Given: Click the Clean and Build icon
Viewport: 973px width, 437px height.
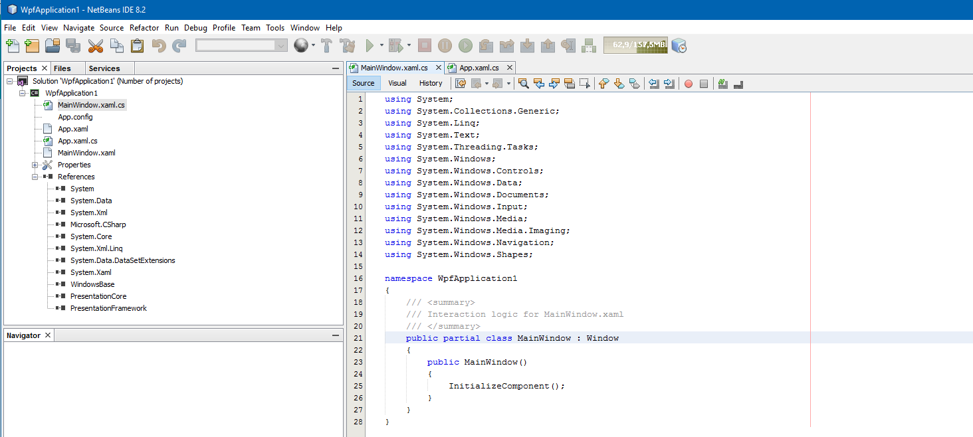Looking at the screenshot, I should coord(347,46).
